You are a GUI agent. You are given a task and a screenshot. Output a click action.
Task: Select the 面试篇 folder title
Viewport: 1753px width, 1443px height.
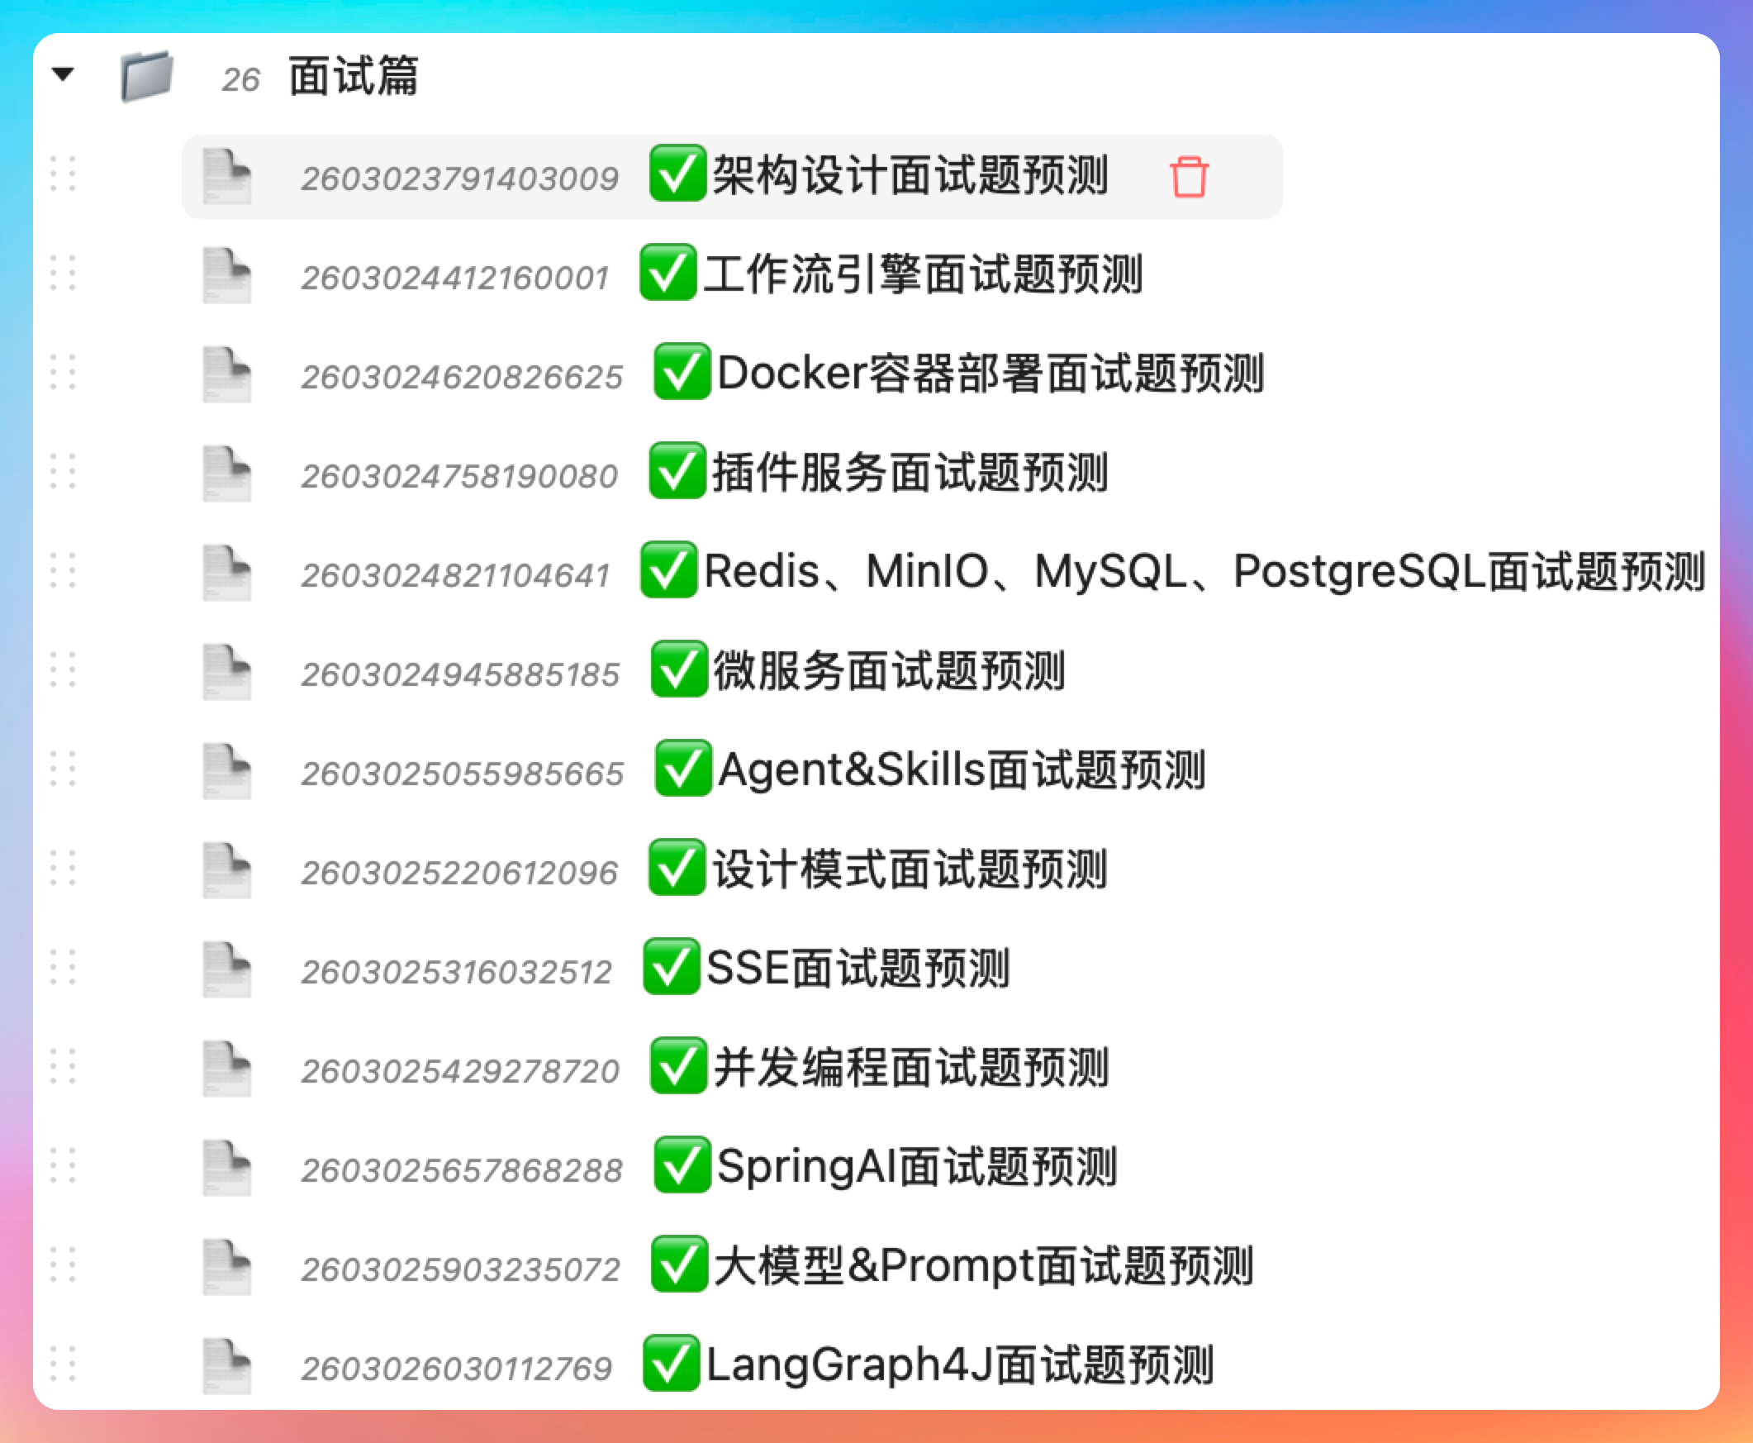(x=354, y=77)
